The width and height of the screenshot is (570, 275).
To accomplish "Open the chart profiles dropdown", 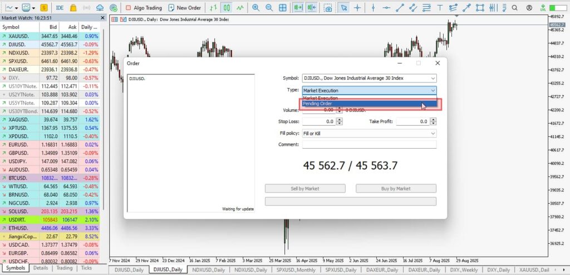I will coord(33,8).
